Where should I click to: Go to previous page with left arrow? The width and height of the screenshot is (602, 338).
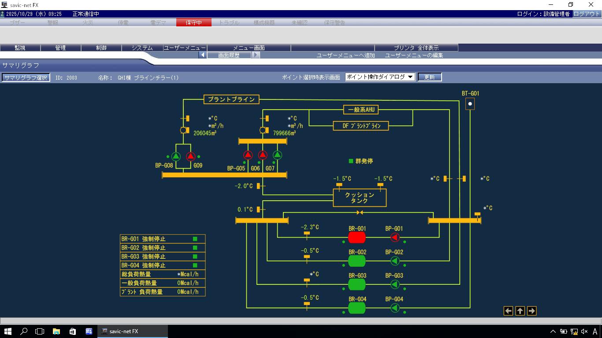pyautogui.click(x=508, y=311)
